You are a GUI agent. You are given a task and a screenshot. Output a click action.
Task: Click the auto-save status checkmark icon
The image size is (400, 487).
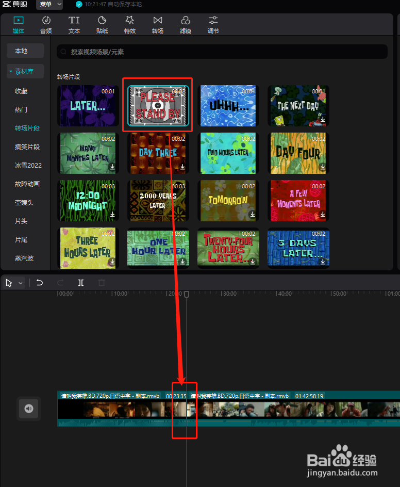[79, 4]
